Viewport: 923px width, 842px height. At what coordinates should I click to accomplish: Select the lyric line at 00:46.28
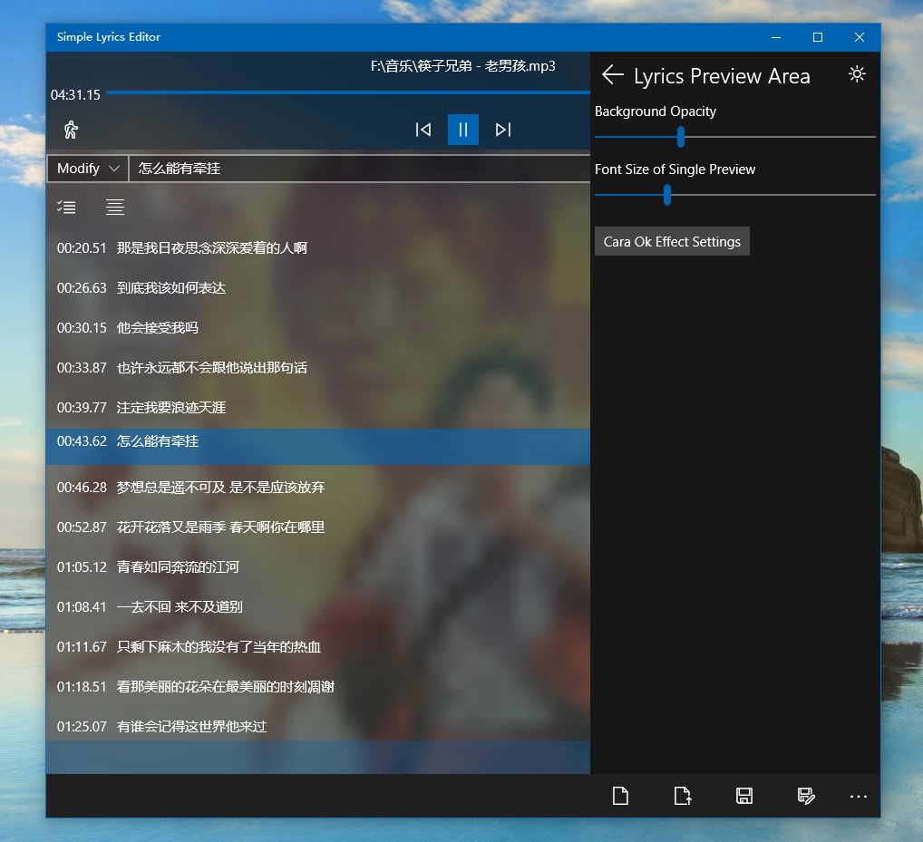pyautogui.click(x=318, y=488)
